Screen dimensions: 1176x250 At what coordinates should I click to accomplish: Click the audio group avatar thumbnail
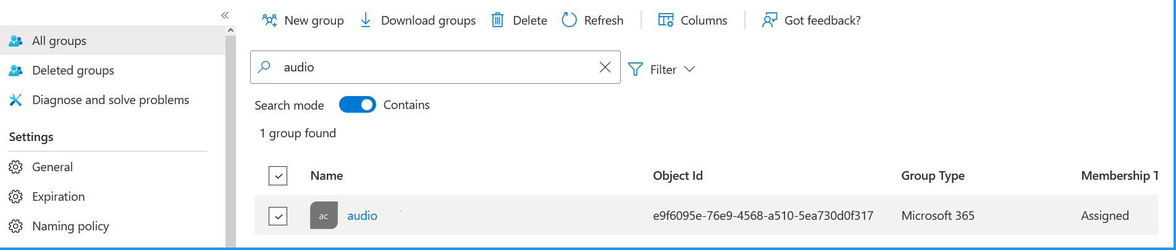[x=324, y=216]
